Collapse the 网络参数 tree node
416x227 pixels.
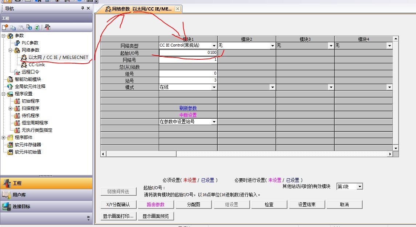[x=11, y=50]
